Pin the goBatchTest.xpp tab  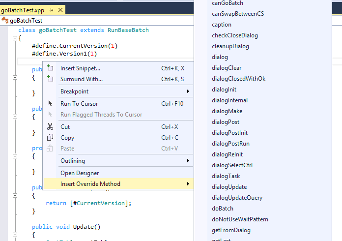(51, 10)
